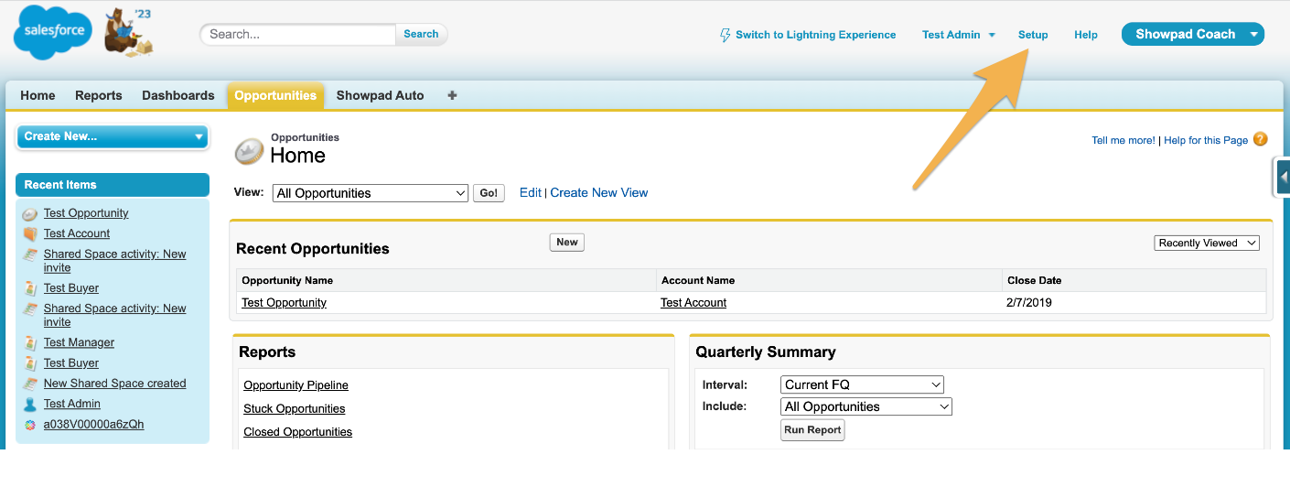Expand the Recently Viewed dropdown
Image resolution: width=1290 pixels, height=487 pixels.
point(1207,243)
